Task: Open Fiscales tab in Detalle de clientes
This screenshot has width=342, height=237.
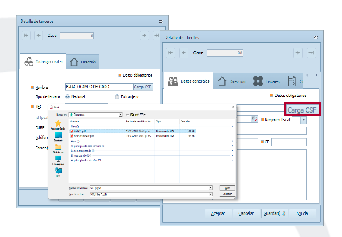Action: (266, 81)
